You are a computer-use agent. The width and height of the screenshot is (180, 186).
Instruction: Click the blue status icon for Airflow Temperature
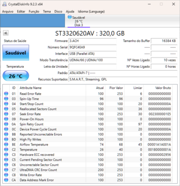point(6,145)
